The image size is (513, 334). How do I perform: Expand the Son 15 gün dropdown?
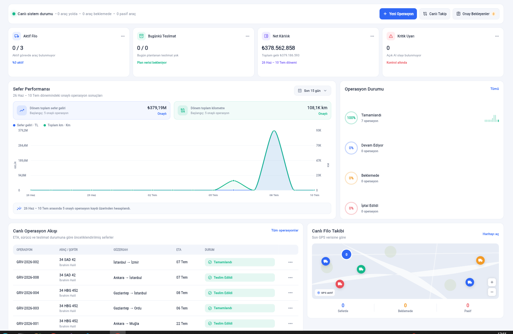click(x=313, y=91)
